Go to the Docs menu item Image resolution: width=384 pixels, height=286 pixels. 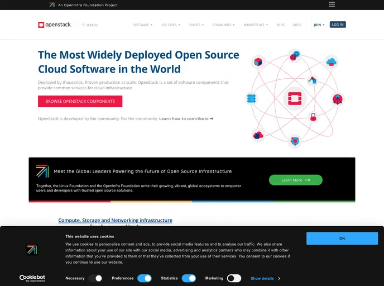coord(297,25)
